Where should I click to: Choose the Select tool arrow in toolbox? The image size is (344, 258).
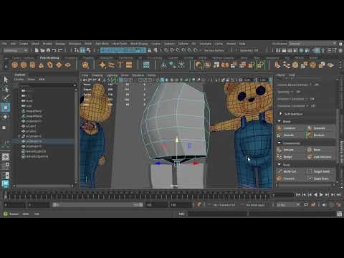coord(6,80)
